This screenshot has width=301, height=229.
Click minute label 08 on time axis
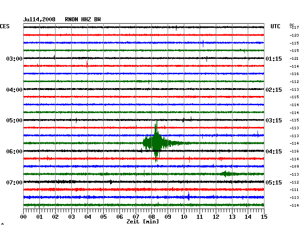click(151, 216)
